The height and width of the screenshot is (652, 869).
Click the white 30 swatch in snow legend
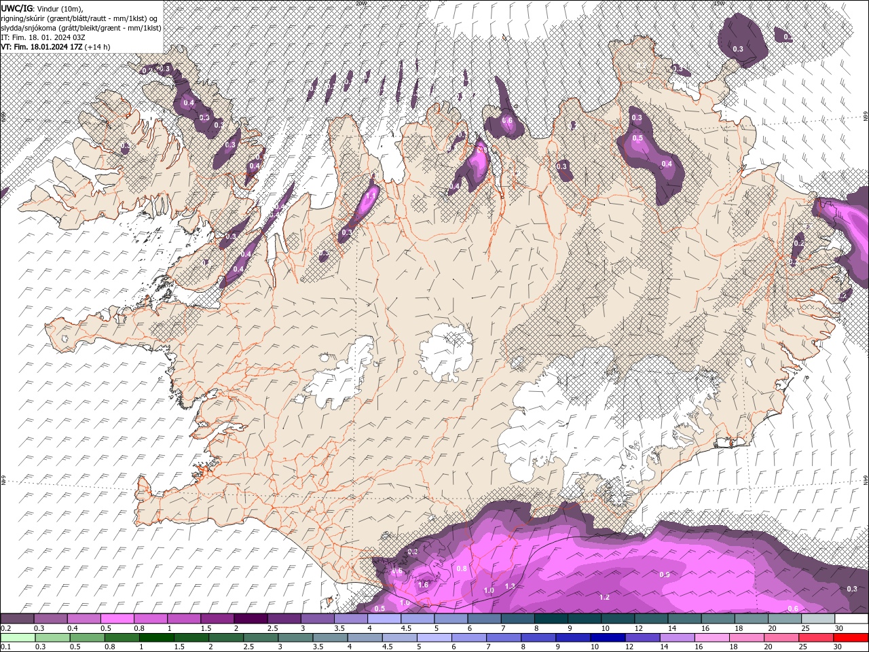pyautogui.click(x=851, y=619)
